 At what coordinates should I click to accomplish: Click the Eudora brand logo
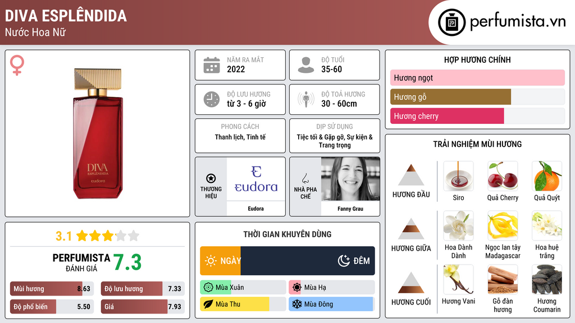point(256,179)
